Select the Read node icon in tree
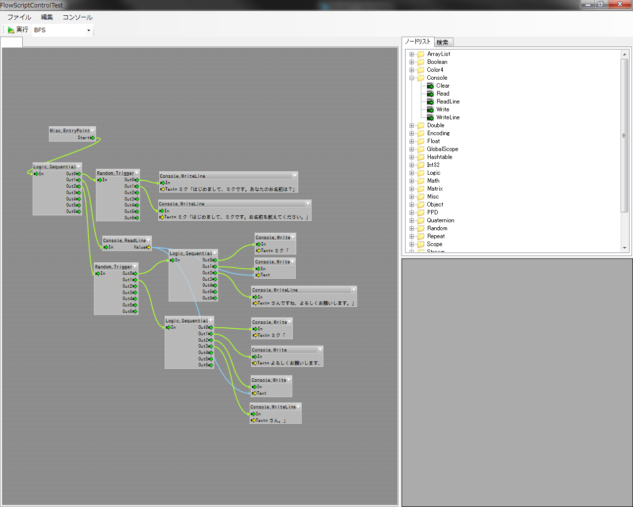This screenshot has height=507, width=633. point(430,94)
